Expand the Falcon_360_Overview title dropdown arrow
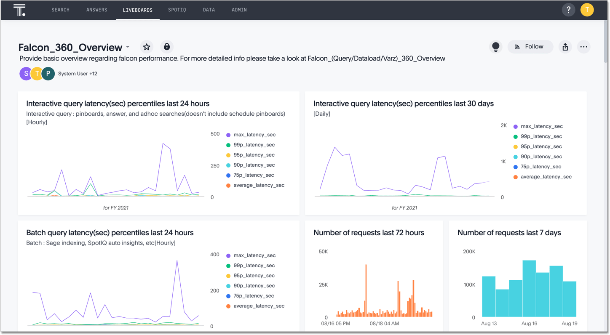610x335 pixels. pos(128,47)
